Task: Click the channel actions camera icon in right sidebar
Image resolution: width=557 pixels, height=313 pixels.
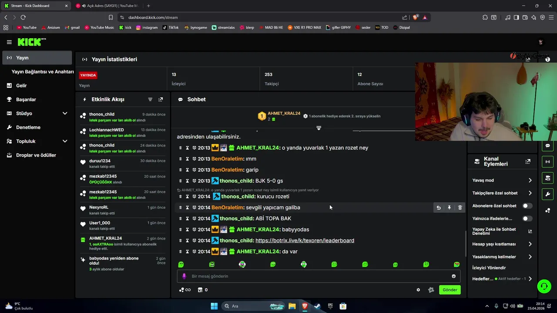Action: click(x=547, y=178)
